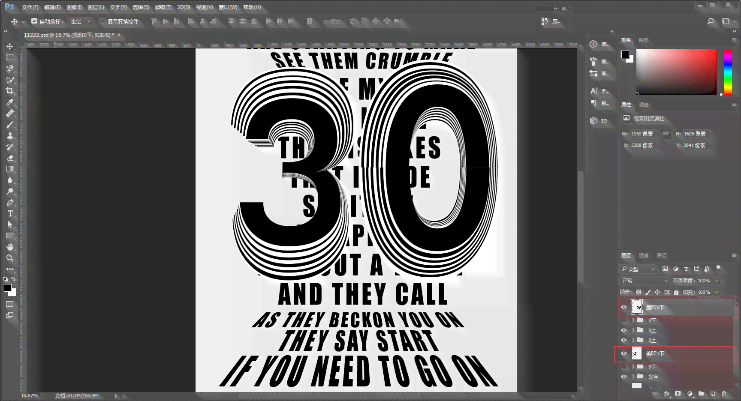741x401 pixels.
Task: Select the Rectangle shape tool
Action: 10,236
